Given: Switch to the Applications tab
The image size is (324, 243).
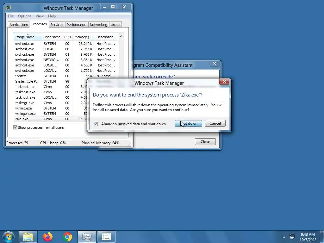Looking at the screenshot, I should [x=19, y=25].
